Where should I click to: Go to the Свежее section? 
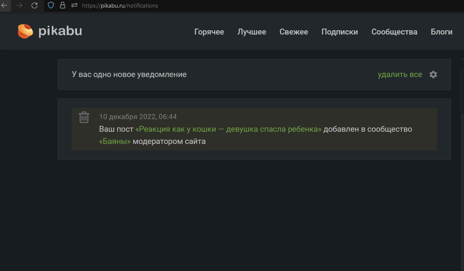click(x=293, y=32)
